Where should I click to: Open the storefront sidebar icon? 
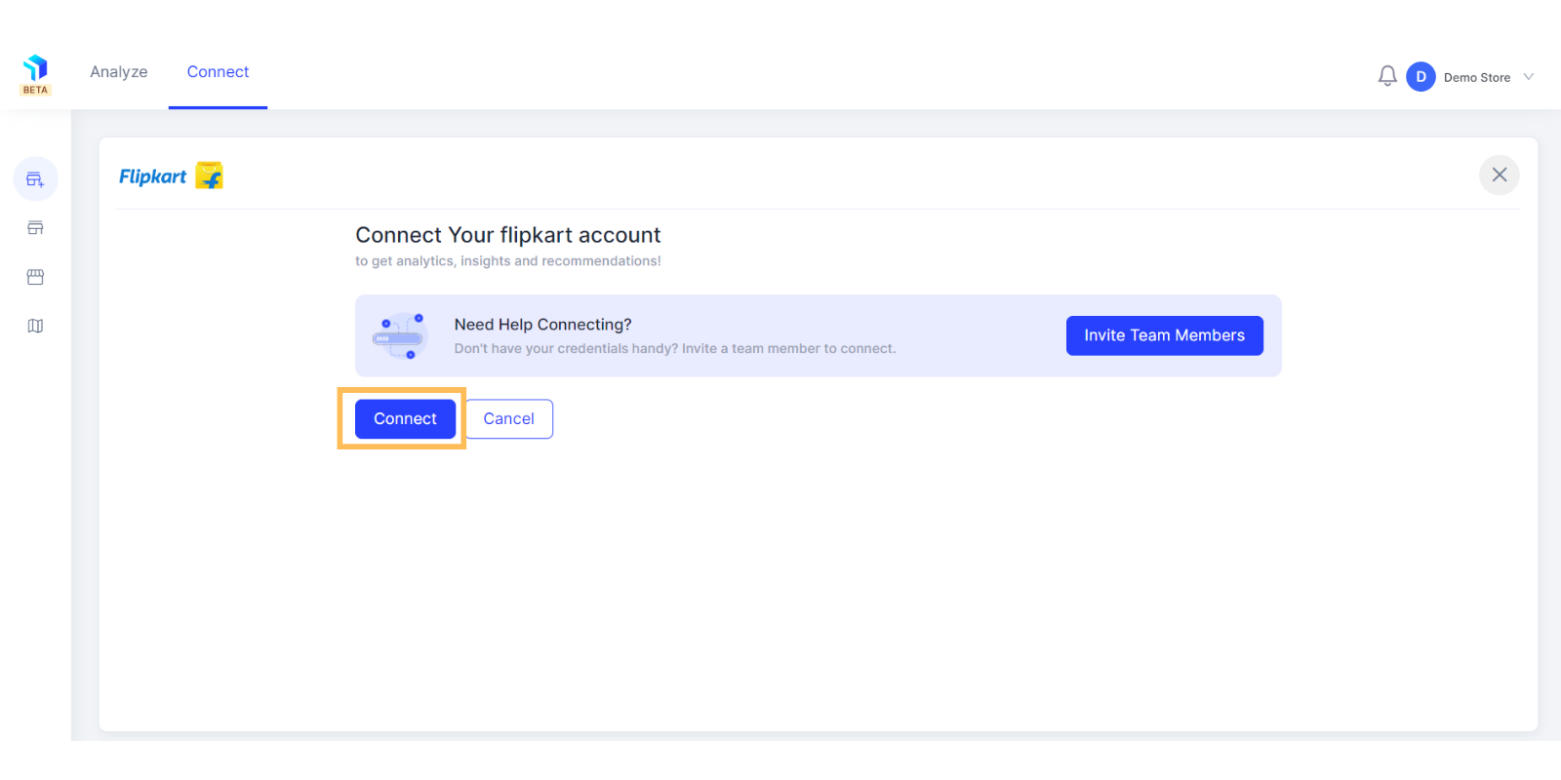point(35,277)
